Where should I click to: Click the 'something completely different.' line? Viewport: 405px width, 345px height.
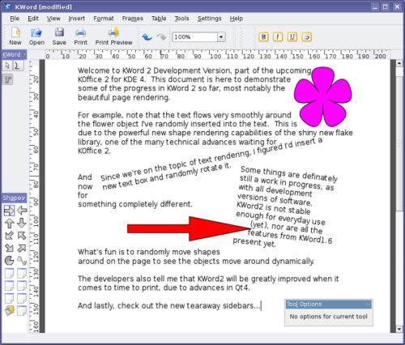point(135,204)
